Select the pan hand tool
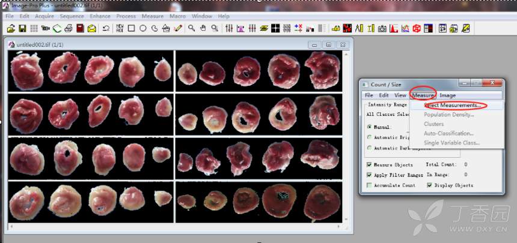 tap(203, 28)
